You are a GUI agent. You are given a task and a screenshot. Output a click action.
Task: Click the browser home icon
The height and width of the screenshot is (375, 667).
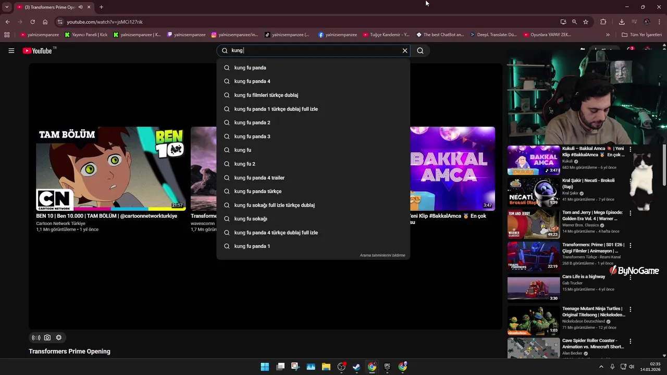[45, 22]
